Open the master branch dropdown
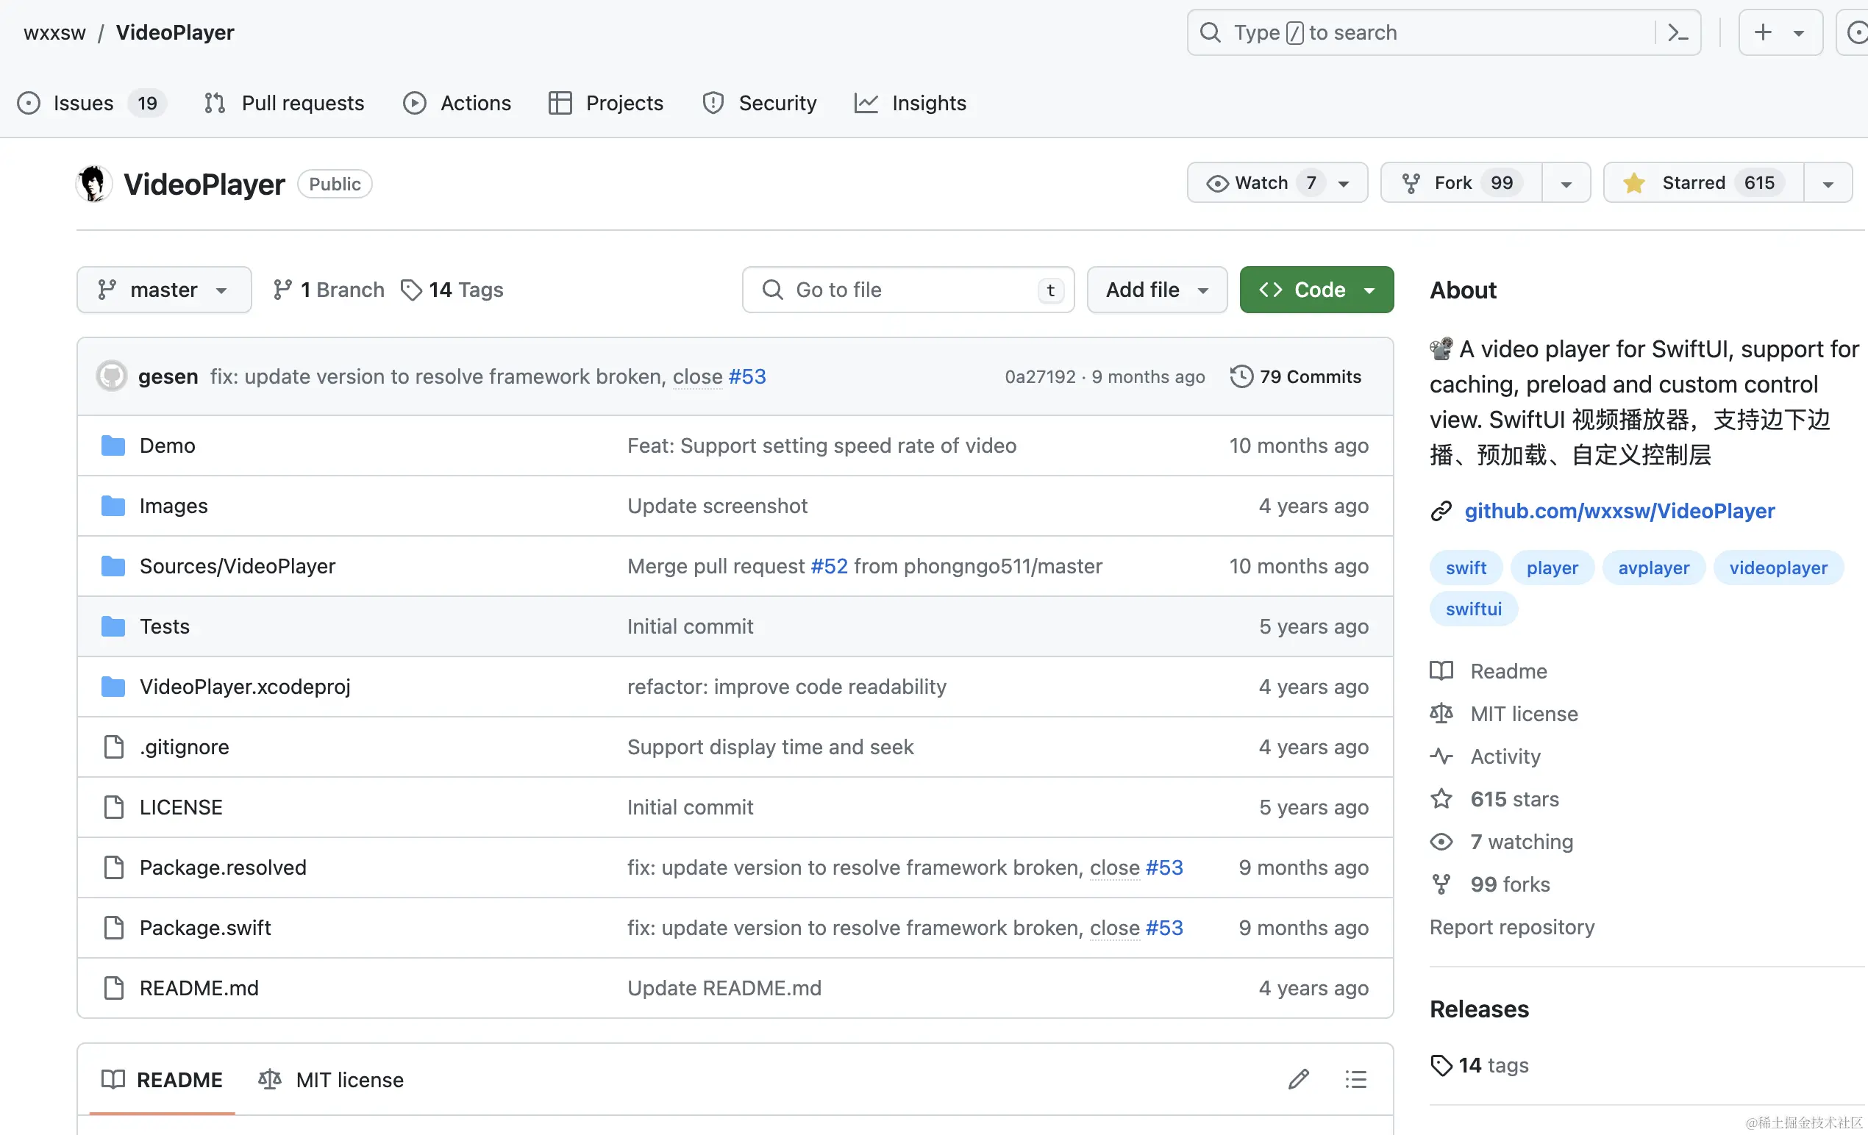 click(164, 290)
